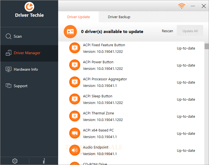Minimize the Driver Techie window
The image size is (209, 165).
point(193,6)
